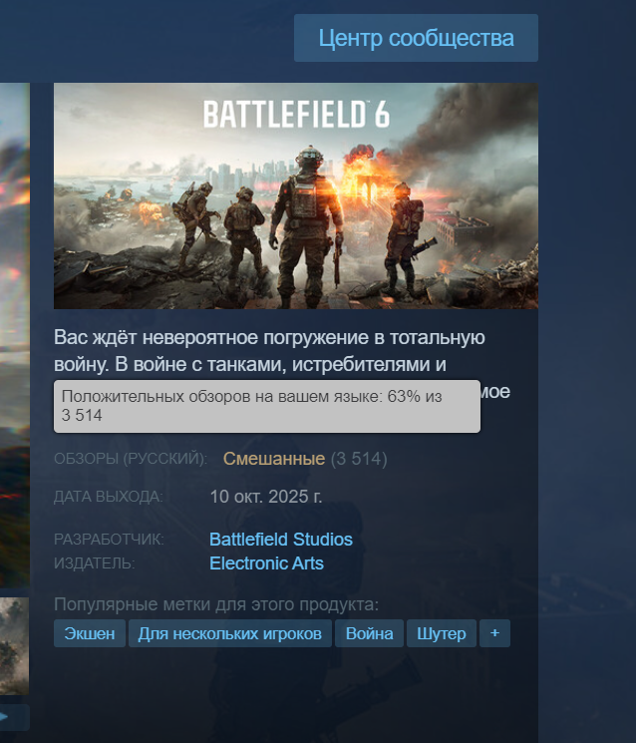Click the game description text paragraph
636x743 pixels.
pos(282,364)
